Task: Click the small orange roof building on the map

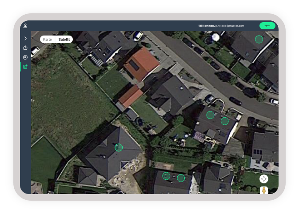Action: [130, 95]
